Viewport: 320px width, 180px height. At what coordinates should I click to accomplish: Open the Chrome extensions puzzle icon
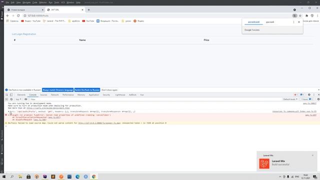pyautogui.click(x=306, y=15)
